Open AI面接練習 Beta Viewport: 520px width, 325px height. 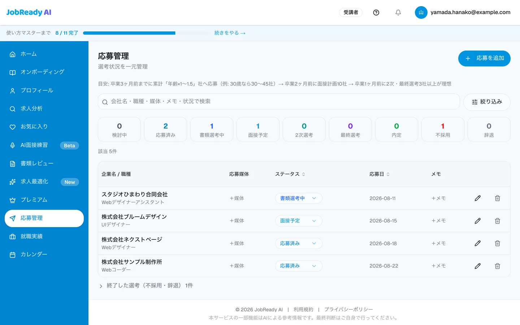click(44, 145)
